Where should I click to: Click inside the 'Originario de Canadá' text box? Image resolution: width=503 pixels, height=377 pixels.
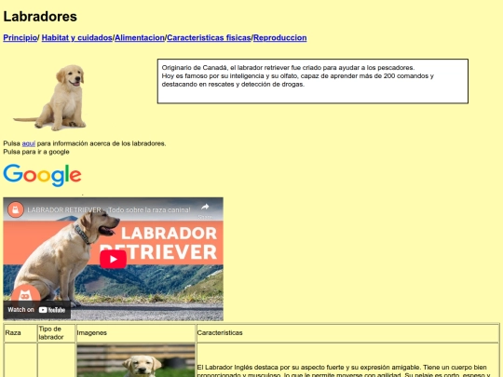[x=313, y=81]
